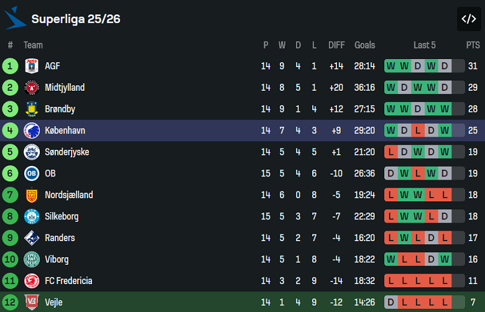This screenshot has width=485, height=312.
Task: Click the Nordsjælland club crest
Action: 32,195
